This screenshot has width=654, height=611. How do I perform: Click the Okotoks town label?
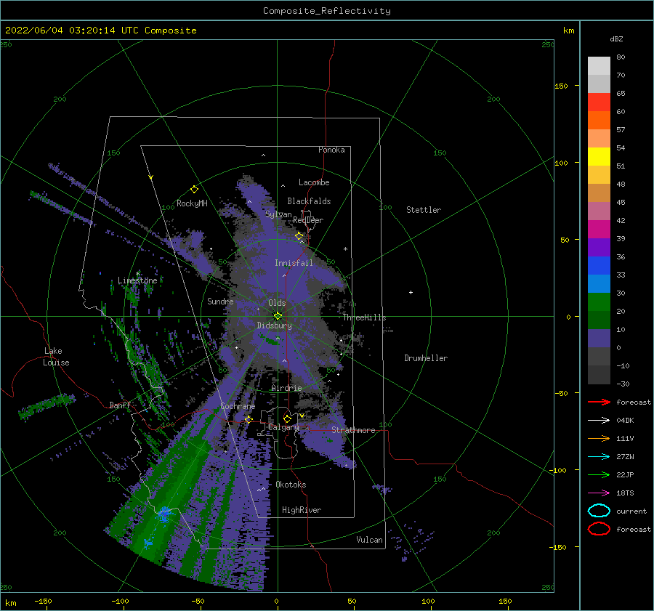coord(291,485)
